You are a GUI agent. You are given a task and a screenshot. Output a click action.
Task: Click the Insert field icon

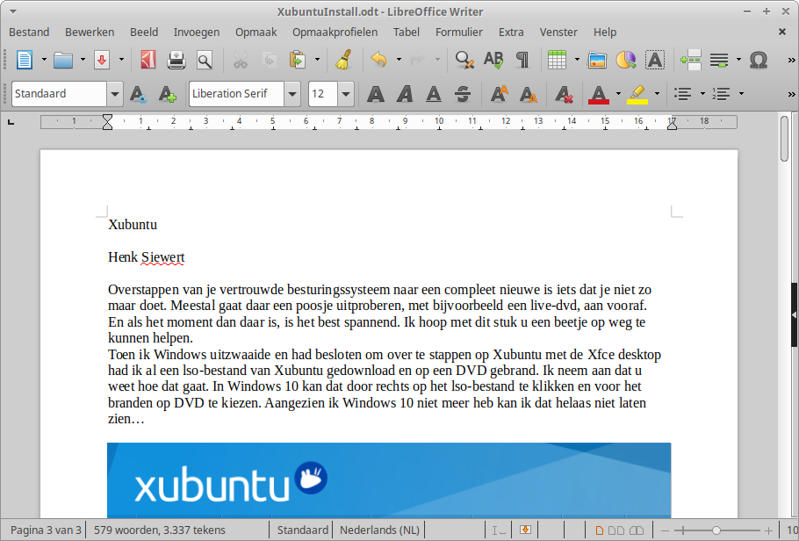click(719, 61)
